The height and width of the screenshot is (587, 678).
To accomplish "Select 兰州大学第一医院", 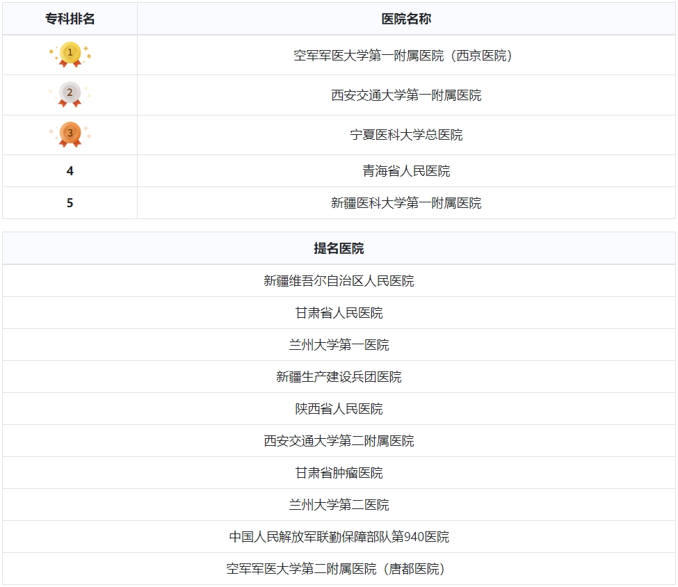I will [339, 345].
